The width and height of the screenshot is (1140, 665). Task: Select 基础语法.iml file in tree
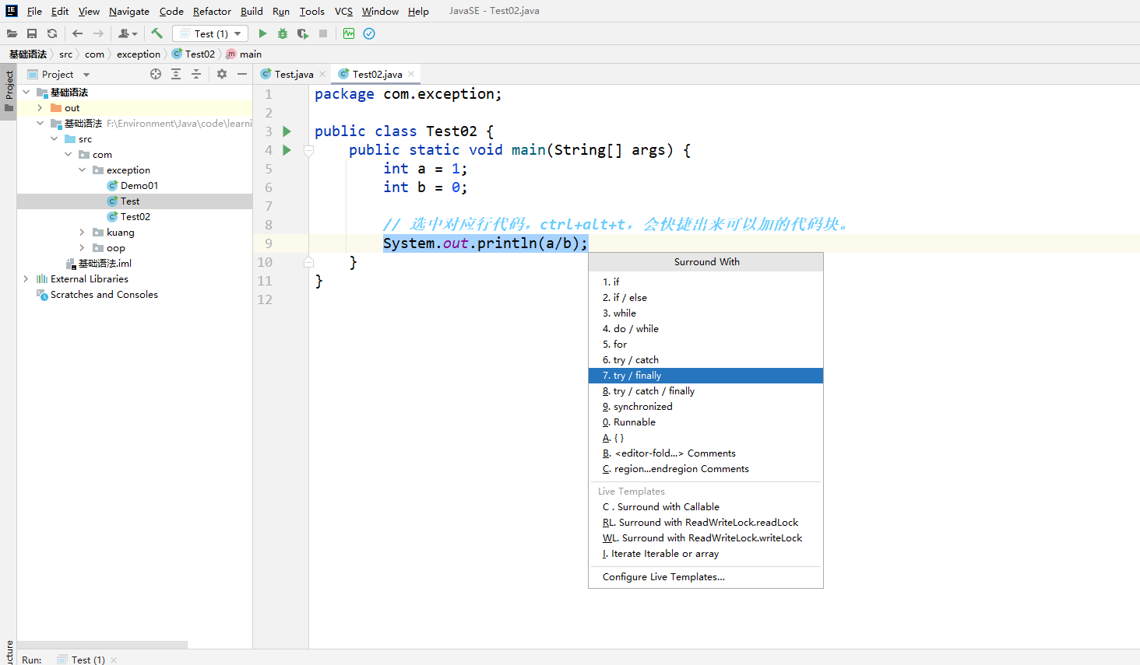point(105,264)
